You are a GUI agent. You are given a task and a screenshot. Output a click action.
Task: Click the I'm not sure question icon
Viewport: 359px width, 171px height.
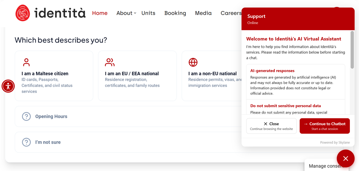pyautogui.click(x=26, y=142)
